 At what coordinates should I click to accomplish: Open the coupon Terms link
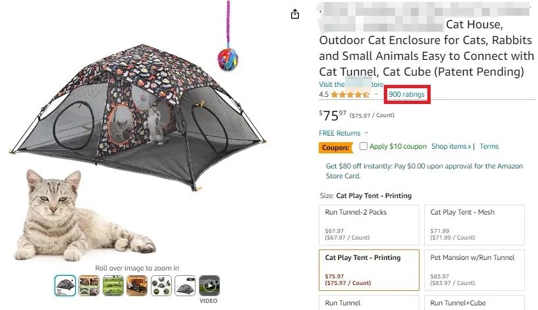[x=489, y=147]
